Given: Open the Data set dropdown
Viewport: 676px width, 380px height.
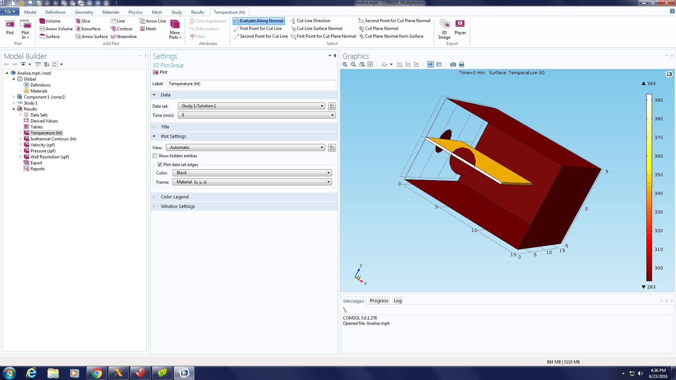Looking at the screenshot, I should (x=251, y=106).
